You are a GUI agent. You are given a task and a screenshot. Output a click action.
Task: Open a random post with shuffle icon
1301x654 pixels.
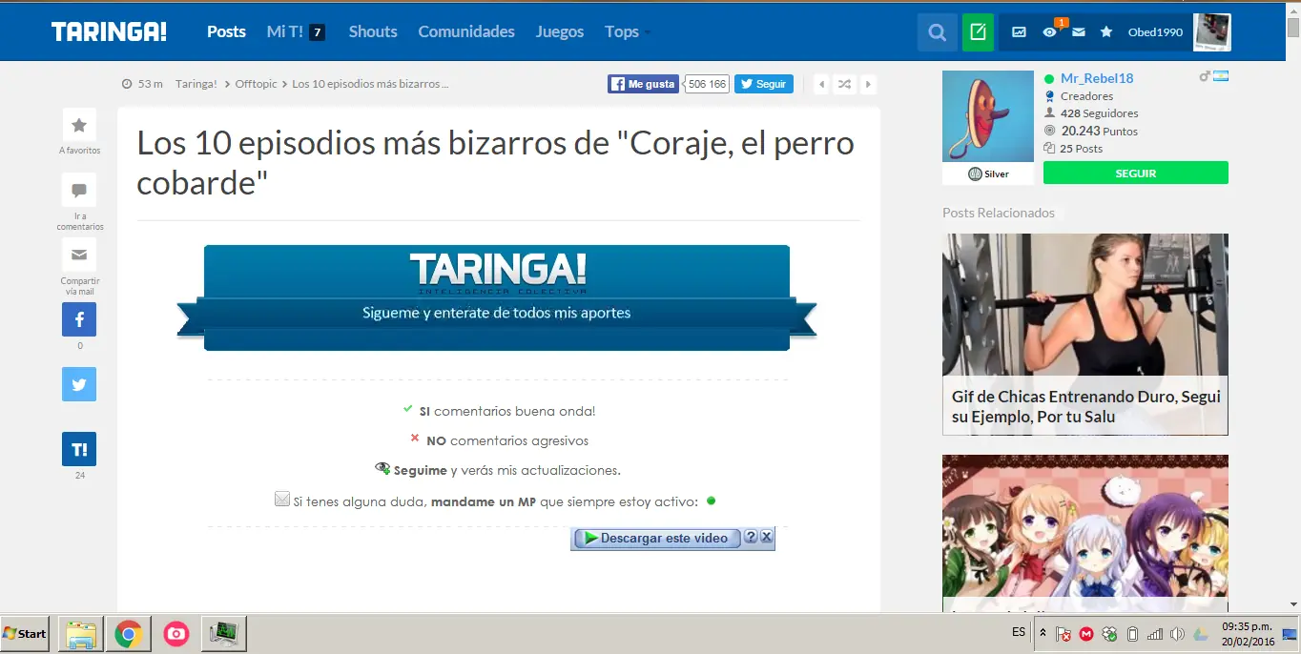[x=844, y=84]
